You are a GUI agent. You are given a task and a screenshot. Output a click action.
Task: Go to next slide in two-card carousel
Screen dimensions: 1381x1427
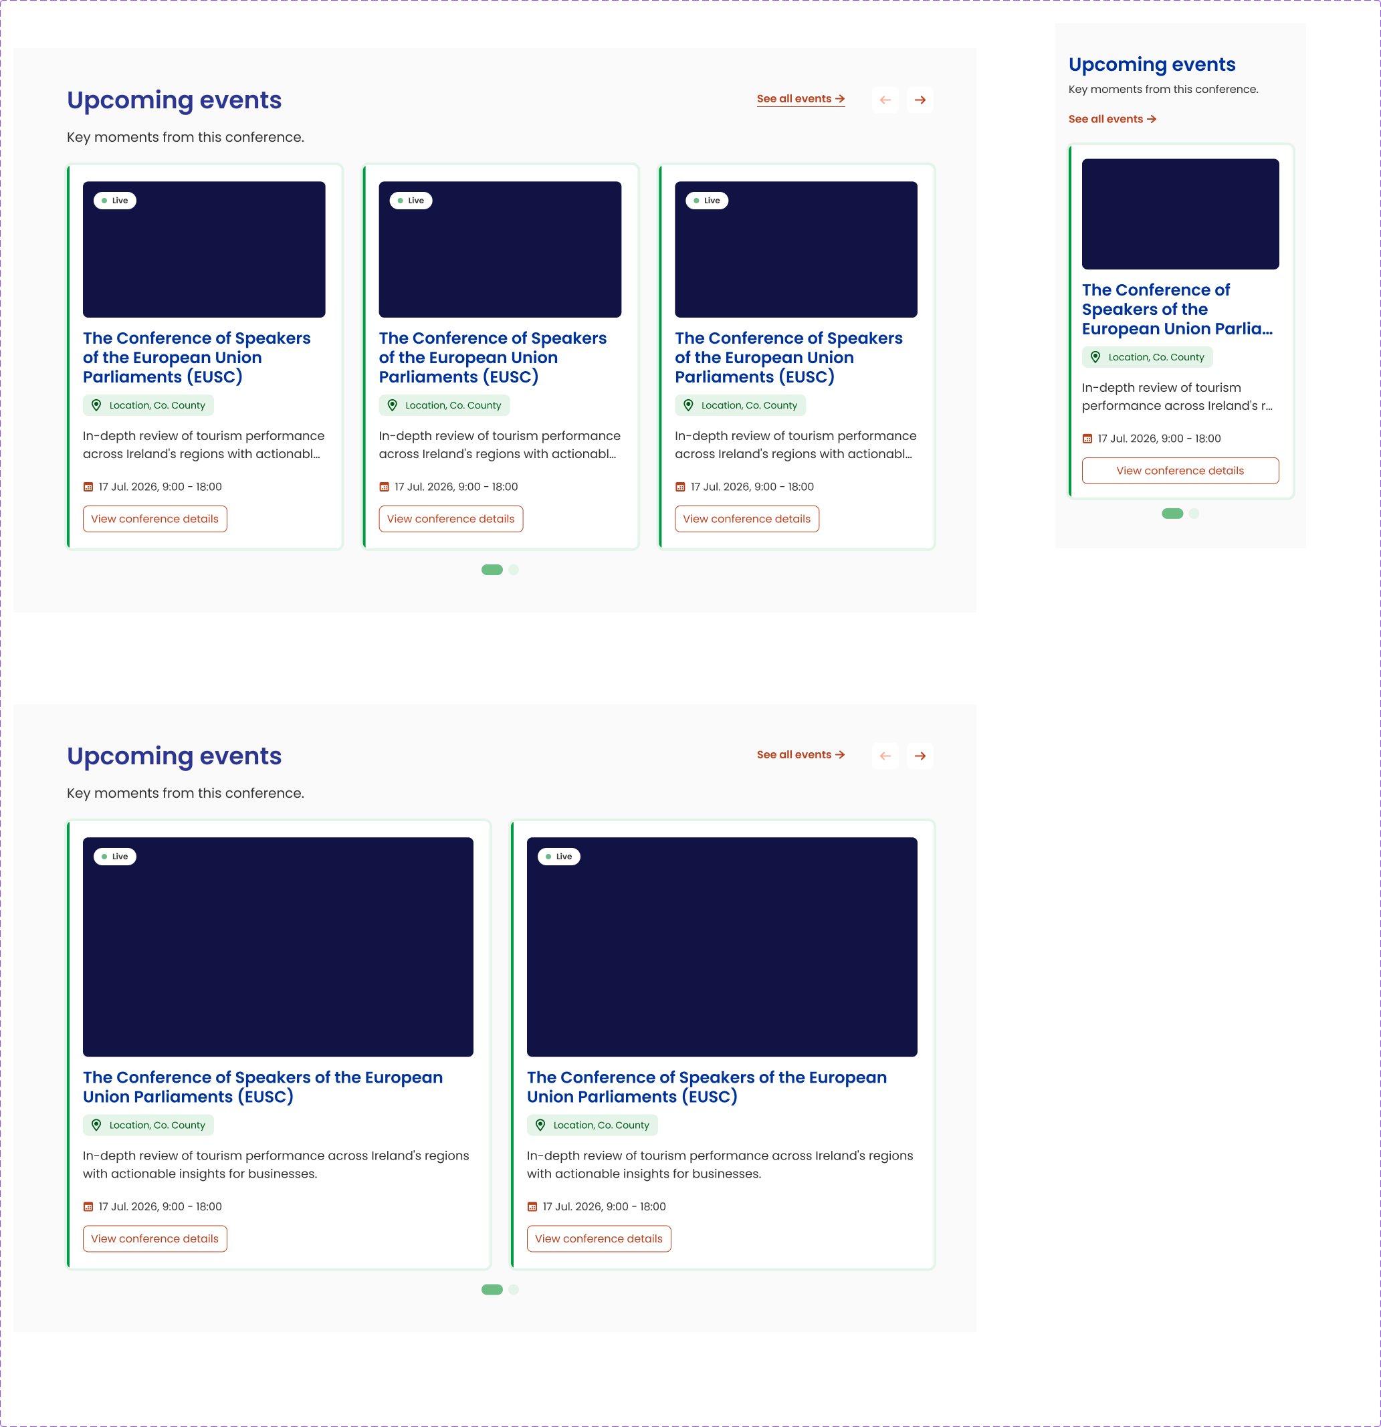[920, 756]
